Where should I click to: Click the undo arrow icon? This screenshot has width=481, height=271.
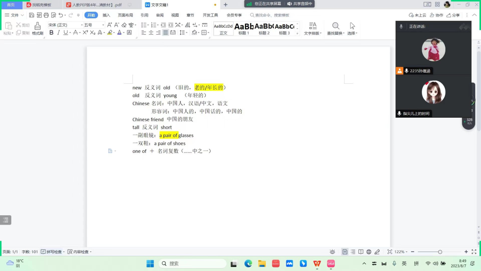click(x=61, y=15)
